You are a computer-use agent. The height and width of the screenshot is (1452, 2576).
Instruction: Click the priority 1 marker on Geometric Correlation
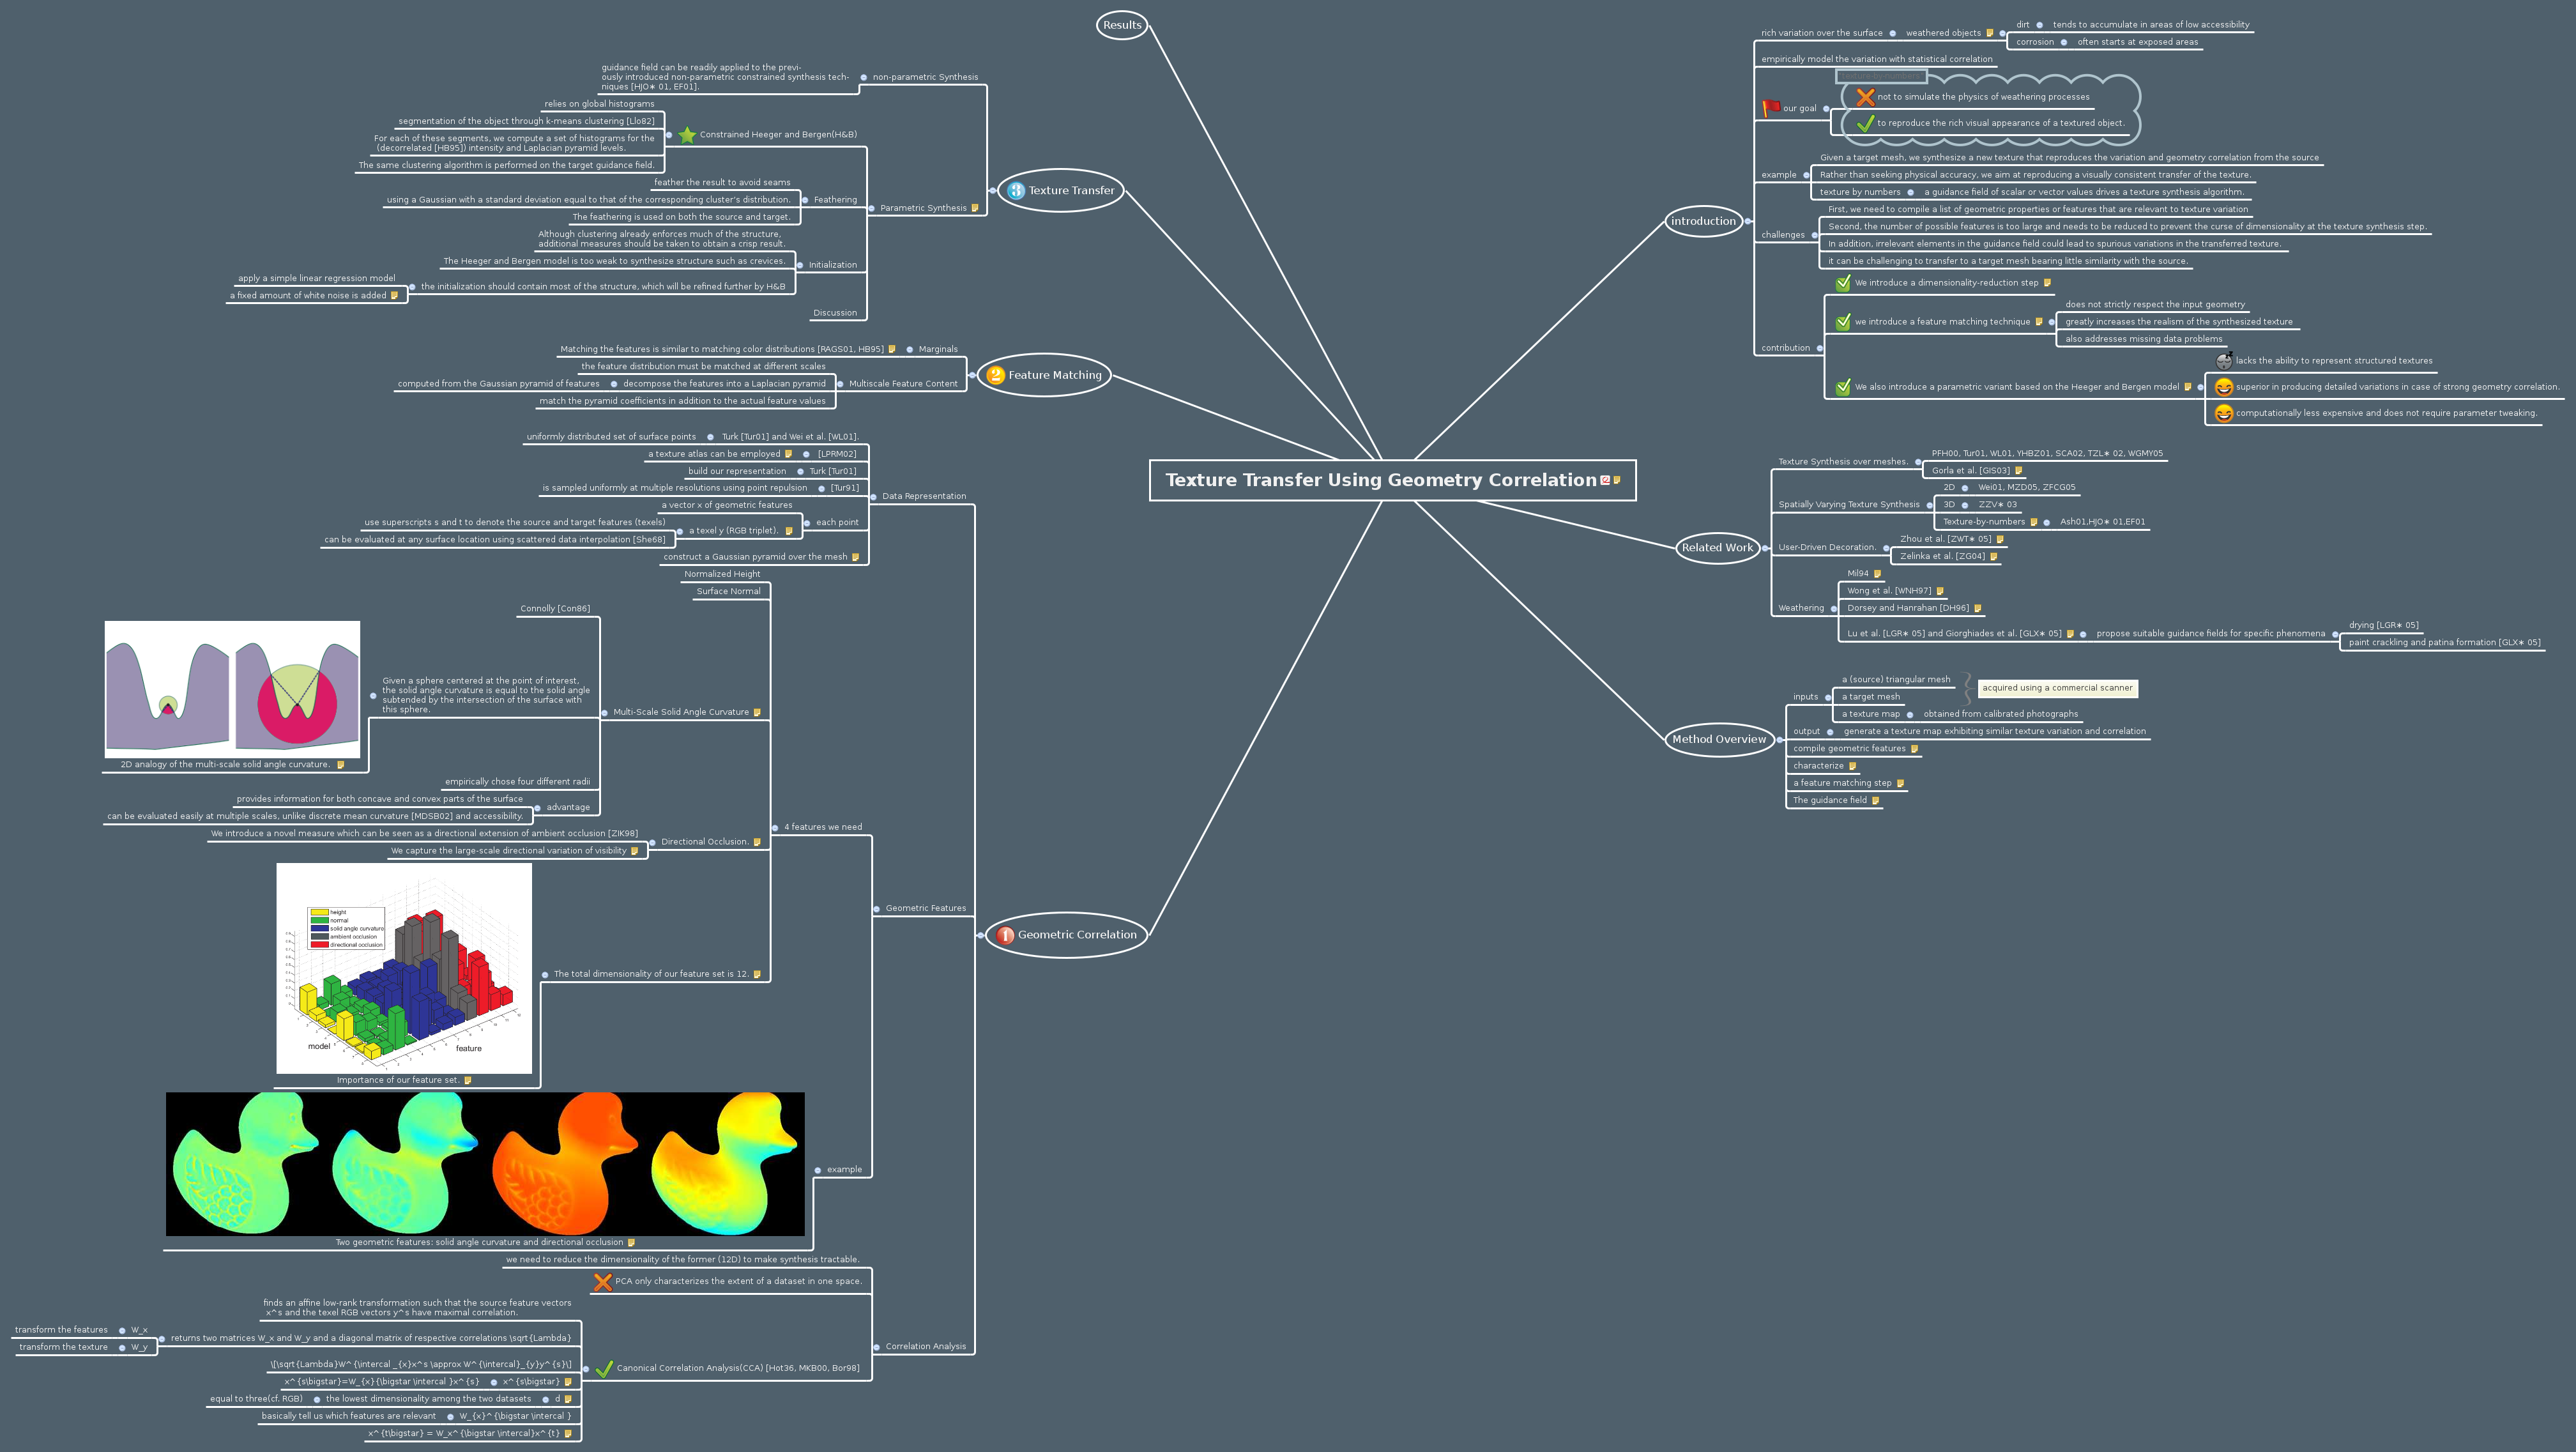(x=1005, y=935)
